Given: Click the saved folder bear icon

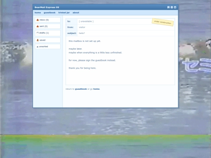Looking at the screenshot, I should pyautogui.click(x=38, y=40).
